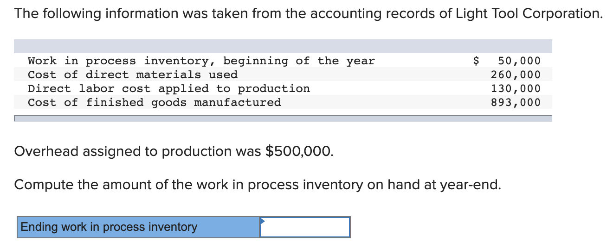Click the Overhead assigned to production sentence
Image resolution: width=613 pixels, height=248 pixels.
pos(174,151)
